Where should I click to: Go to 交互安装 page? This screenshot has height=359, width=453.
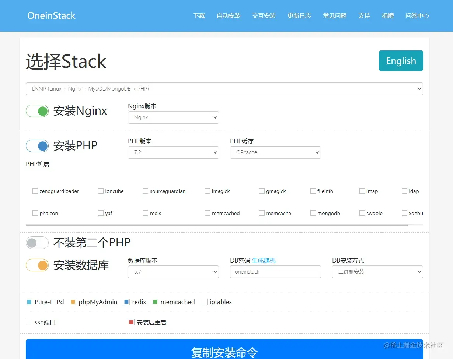point(264,16)
